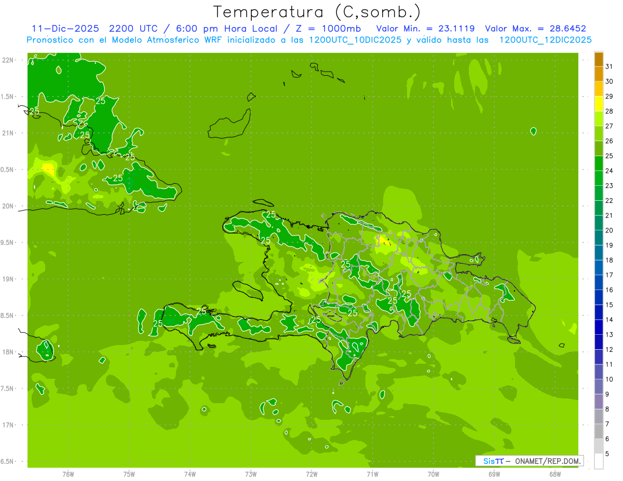The width and height of the screenshot is (623, 481).
Task: Click legend scale value 17
Action: tap(609, 275)
